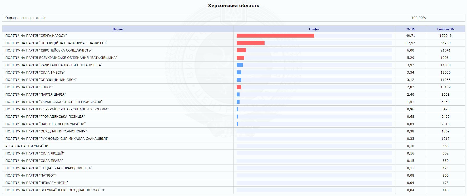
Task: Select the 'ОБ'ЄДНАННЯ "САМОПОМІЧ"' party name
Action: click(46, 131)
